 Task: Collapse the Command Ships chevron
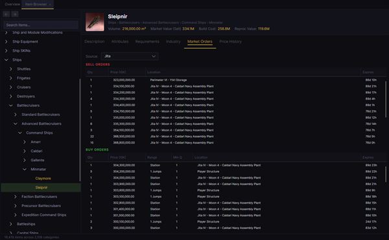20,133
